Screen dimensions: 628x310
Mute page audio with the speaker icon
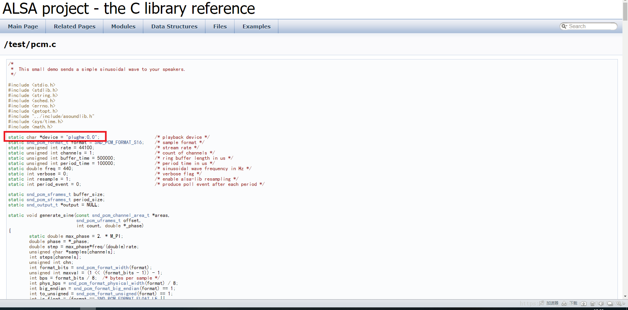pyautogui.click(x=601, y=303)
